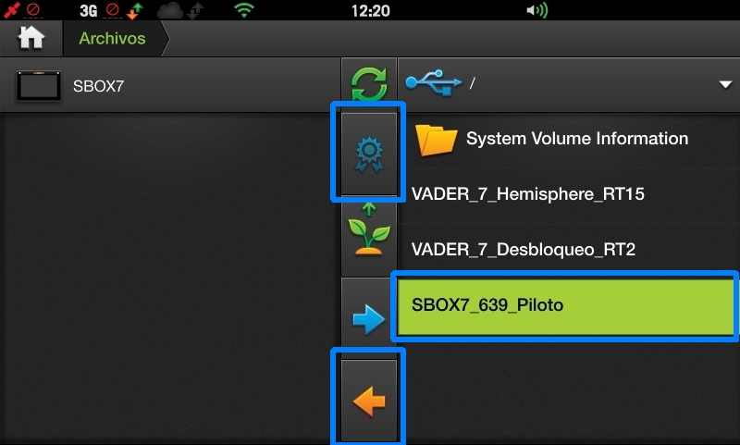Select the highlighted SBOX7_639_Piloto file
740x445 pixels.
click(x=565, y=306)
